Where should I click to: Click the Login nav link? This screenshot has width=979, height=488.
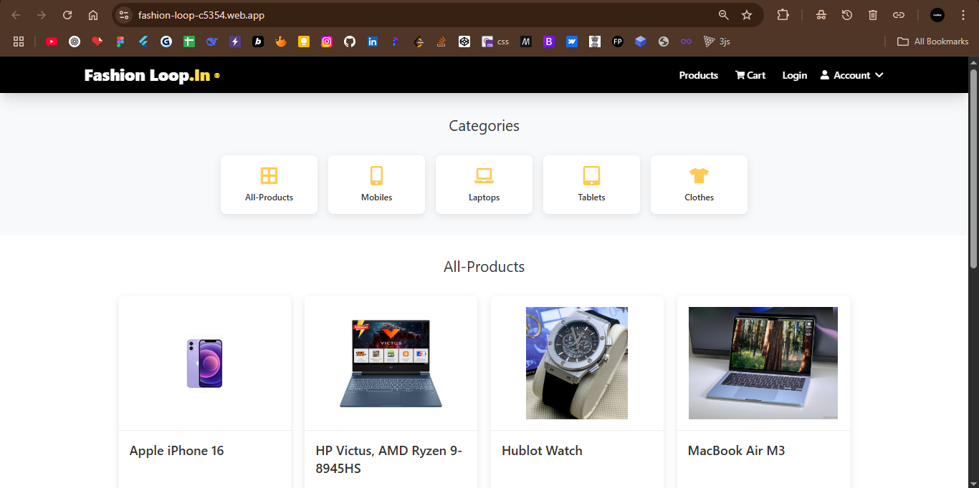click(x=795, y=75)
